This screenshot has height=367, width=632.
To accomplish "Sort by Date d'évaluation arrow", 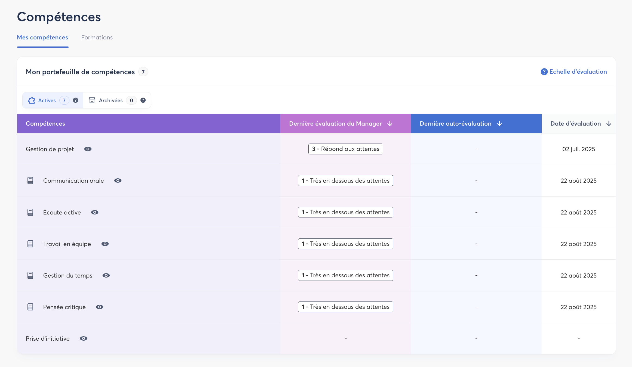I will (609, 124).
